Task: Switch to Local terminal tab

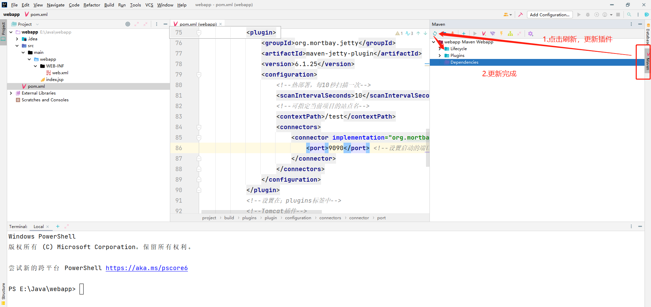Action: coord(38,227)
